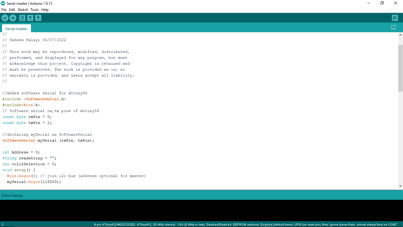Click the editor vertical scrollbar thumb
The width and height of the screenshot is (403, 227).
click(400, 68)
